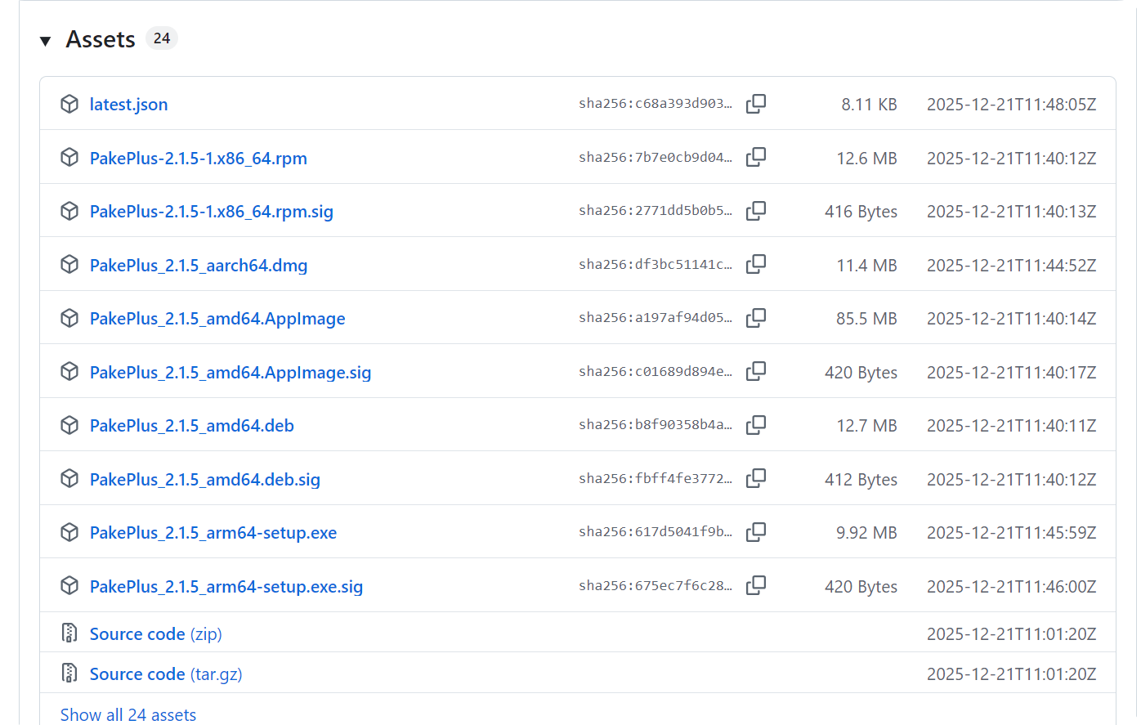Select hash text sha256:b8f90358b4a…

click(x=656, y=425)
